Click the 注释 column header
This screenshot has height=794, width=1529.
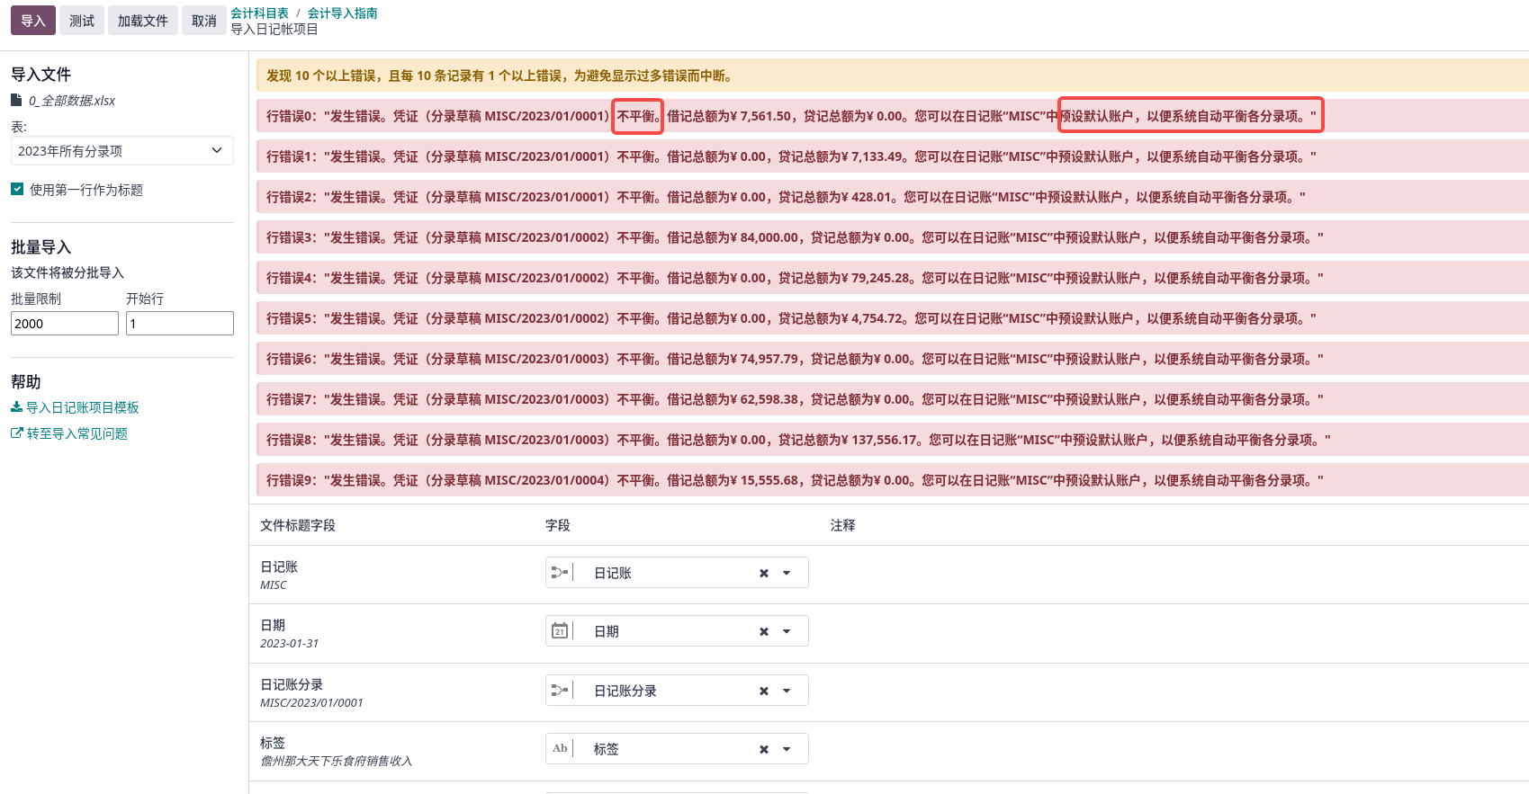pos(843,525)
